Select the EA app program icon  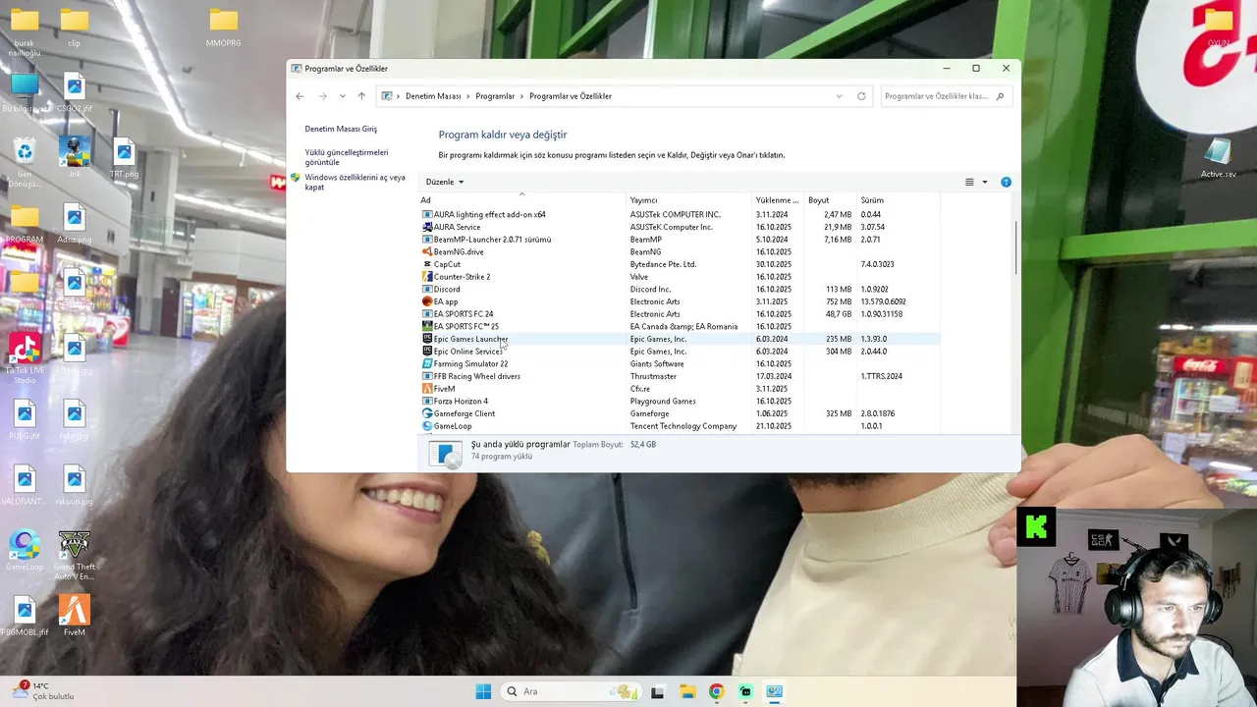(427, 301)
